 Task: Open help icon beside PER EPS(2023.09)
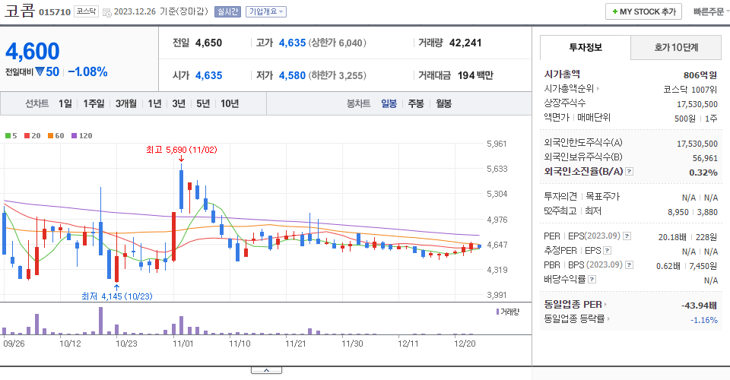click(x=627, y=236)
